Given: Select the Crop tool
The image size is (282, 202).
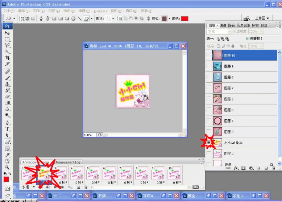Looking at the screenshot, I should click(7, 58).
